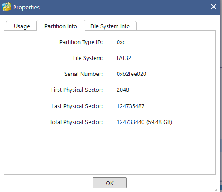Select the Partition Info tab
Screen dimensions: 222x192
coord(61,26)
